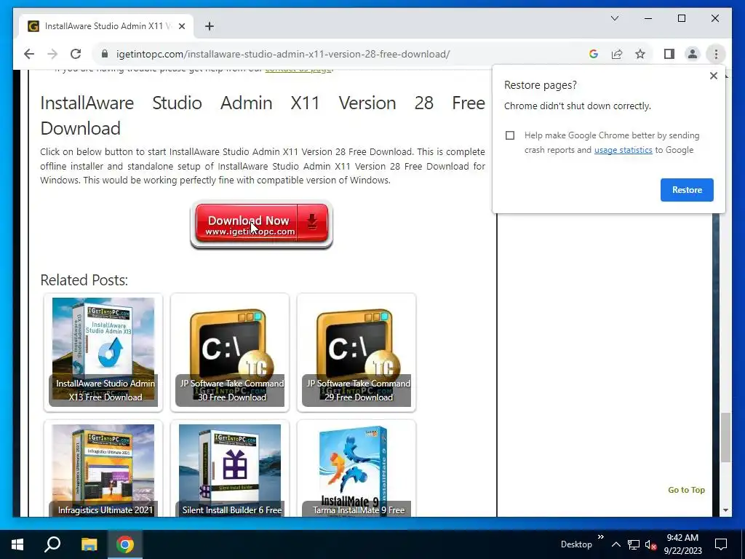
Task: Open the notification center icon
Action: pos(721,544)
